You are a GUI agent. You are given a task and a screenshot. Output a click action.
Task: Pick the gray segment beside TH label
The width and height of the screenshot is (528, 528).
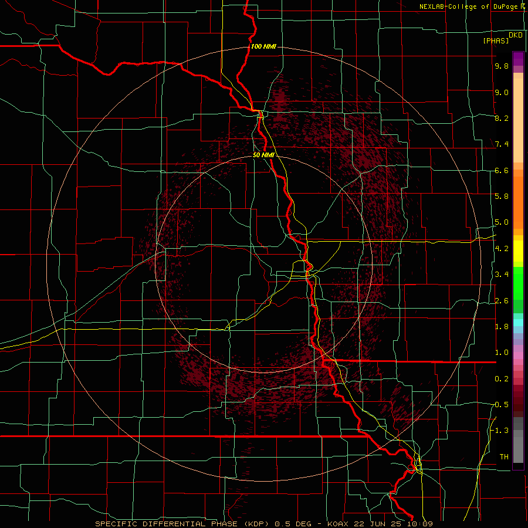point(518,449)
